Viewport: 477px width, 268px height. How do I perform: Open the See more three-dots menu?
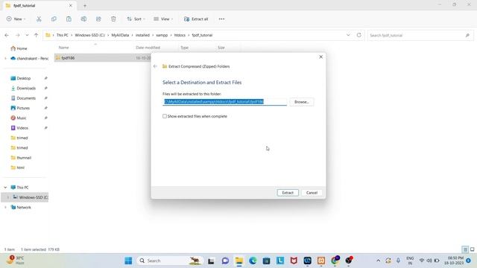click(221, 19)
